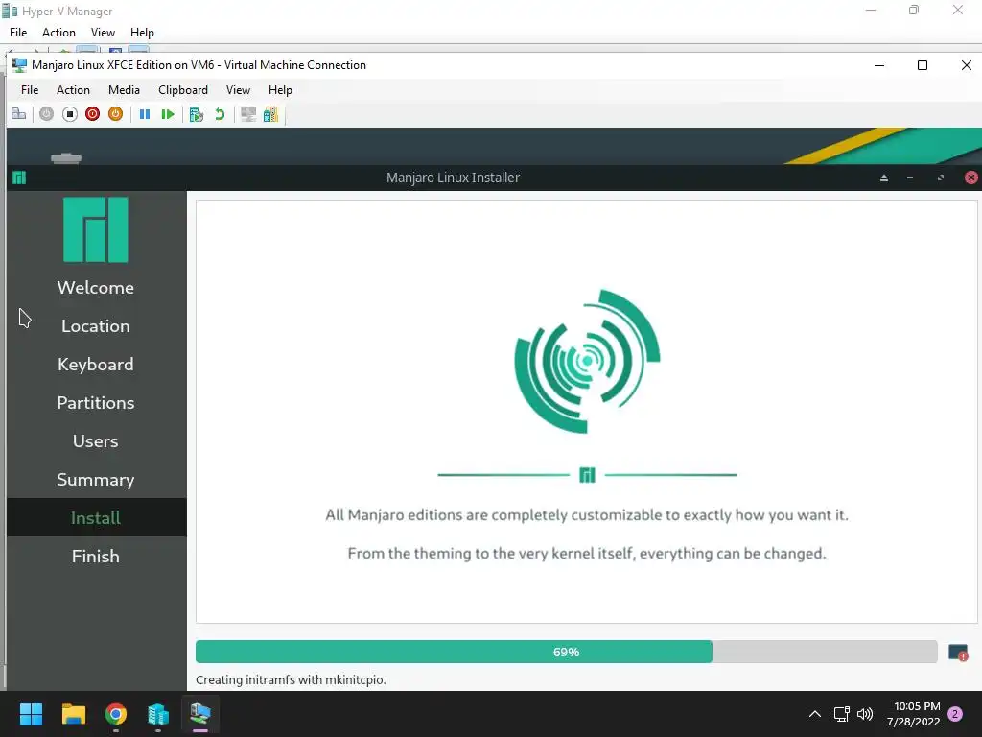
Task: Close the Manjaro Linux Installer window
Action: pos(970,178)
